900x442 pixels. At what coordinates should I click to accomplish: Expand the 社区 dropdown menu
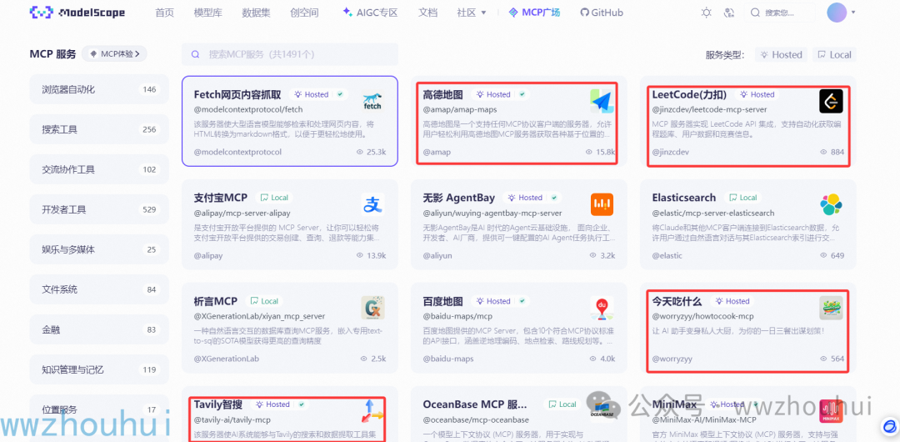point(471,12)
